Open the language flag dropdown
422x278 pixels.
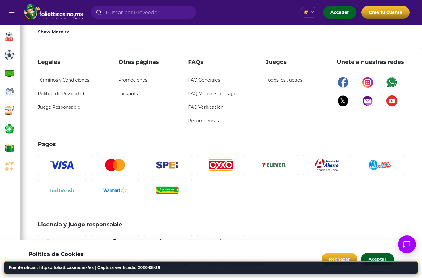tap(309, 12)
